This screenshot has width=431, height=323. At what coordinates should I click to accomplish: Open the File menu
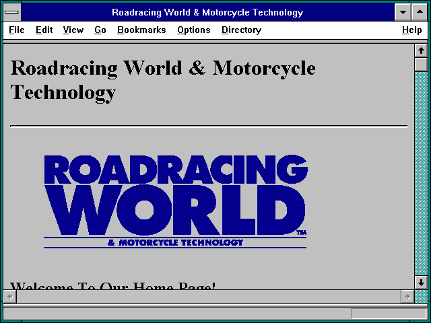16,30
